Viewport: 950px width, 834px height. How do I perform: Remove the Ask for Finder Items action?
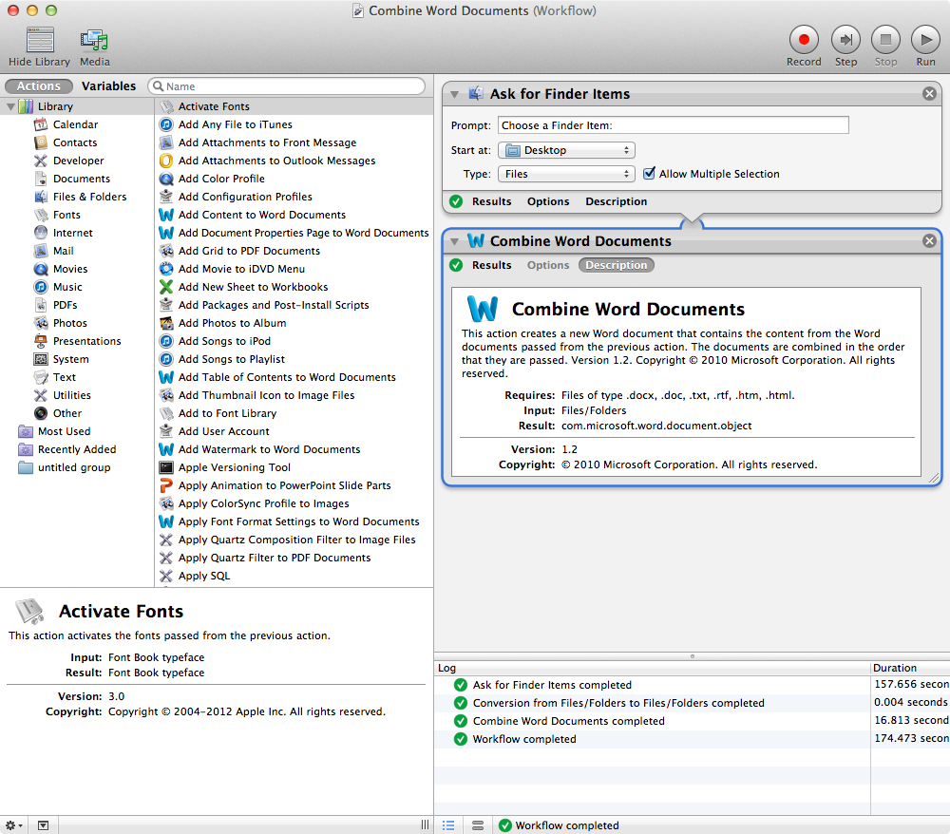pos(929,94)
